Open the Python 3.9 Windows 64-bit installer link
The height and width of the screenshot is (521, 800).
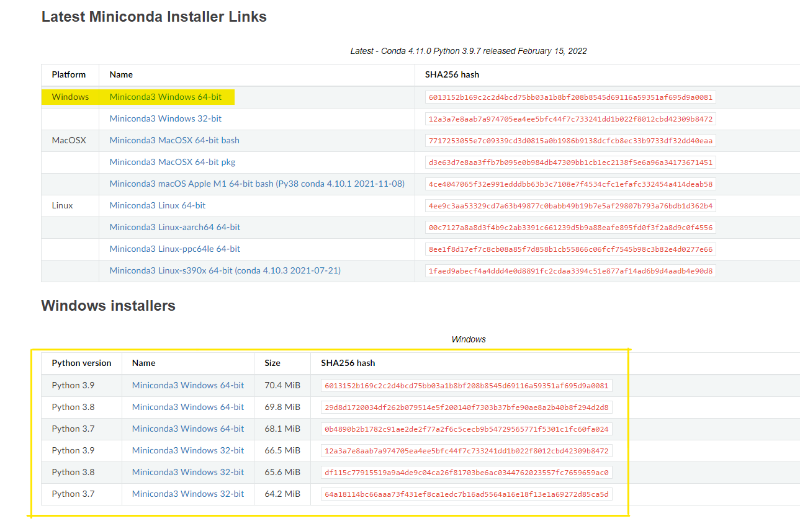coord(187,385)
